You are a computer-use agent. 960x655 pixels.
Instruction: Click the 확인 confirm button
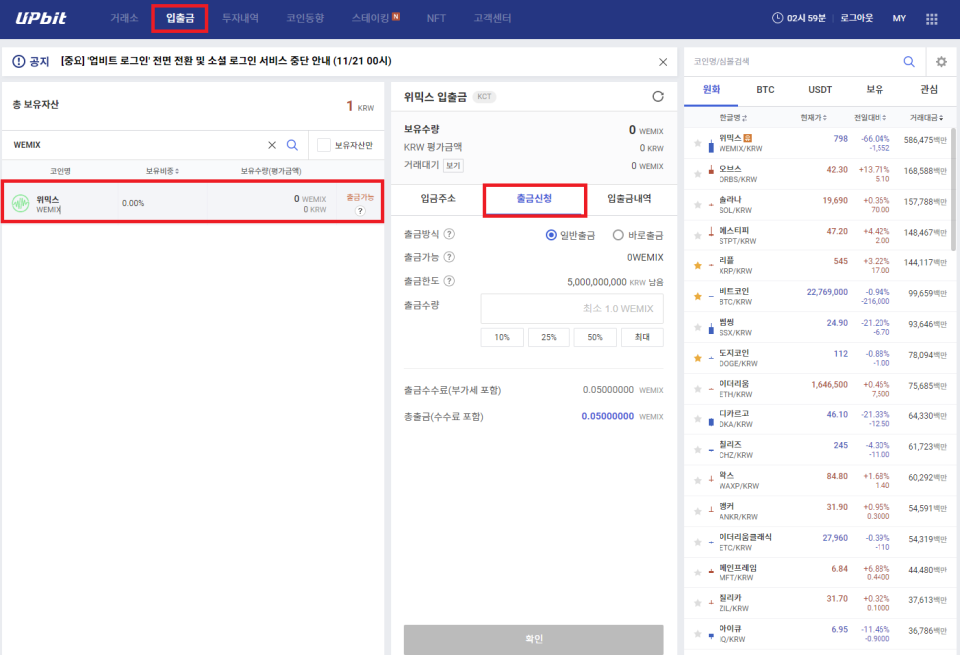coord(534,639)
